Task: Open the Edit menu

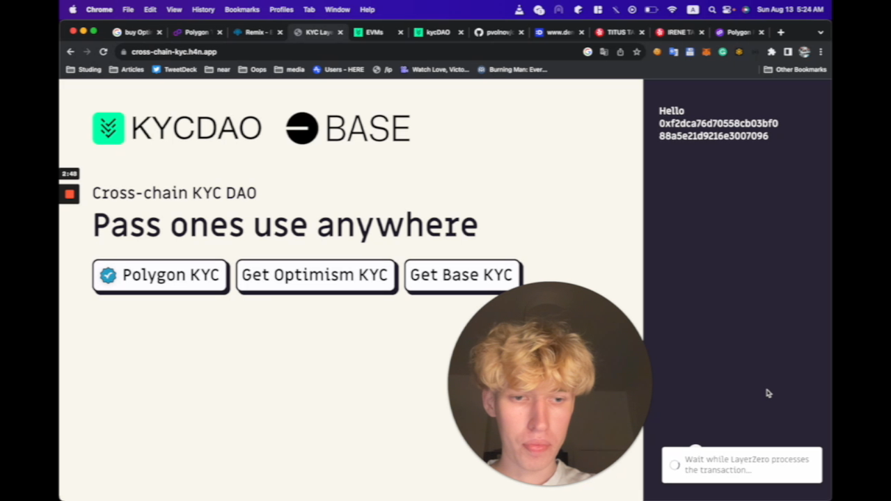Action: tap(150, 10)
